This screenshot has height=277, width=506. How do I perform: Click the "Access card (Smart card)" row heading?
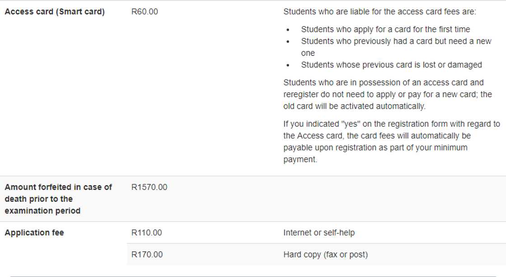pos(55,12)
